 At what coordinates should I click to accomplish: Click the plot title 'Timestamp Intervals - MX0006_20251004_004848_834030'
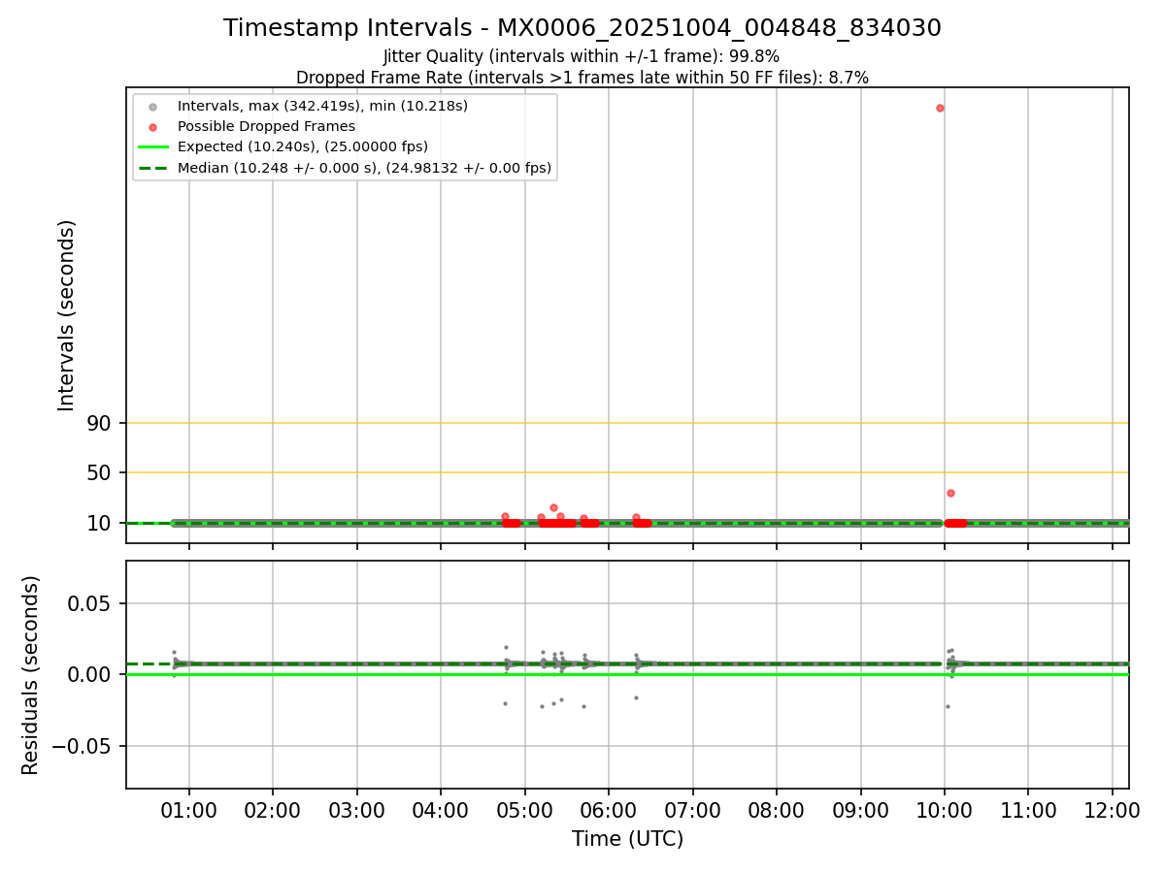582,28
